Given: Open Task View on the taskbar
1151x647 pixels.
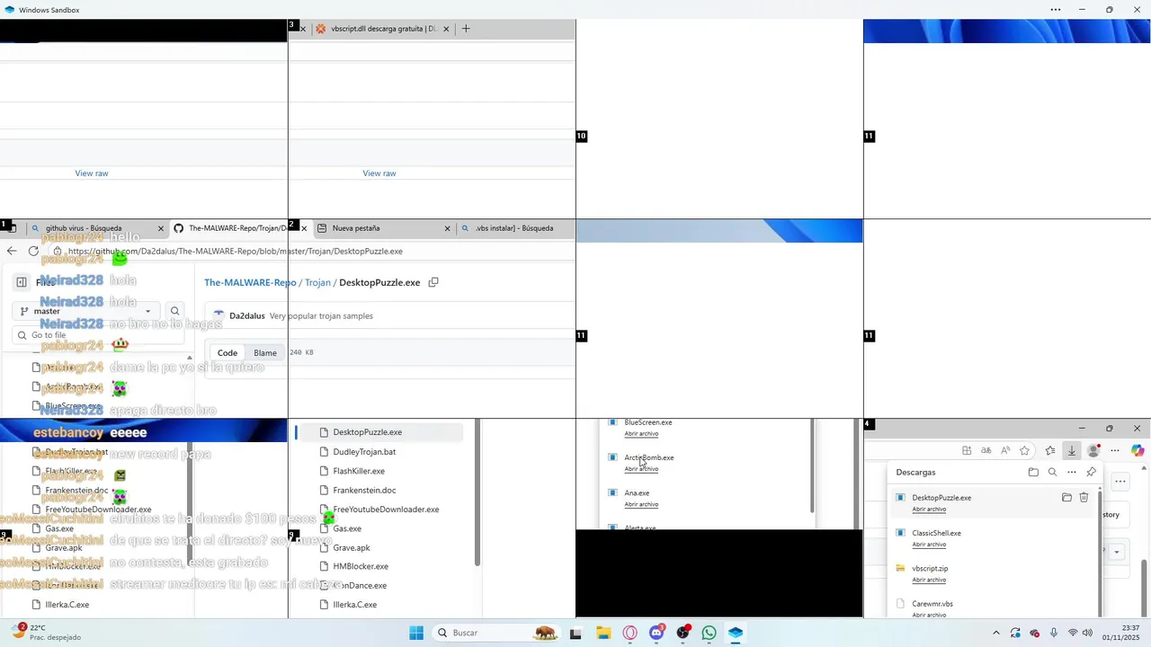Looking at the screenshot, I should pyautogui.click(x=575, y=634).
